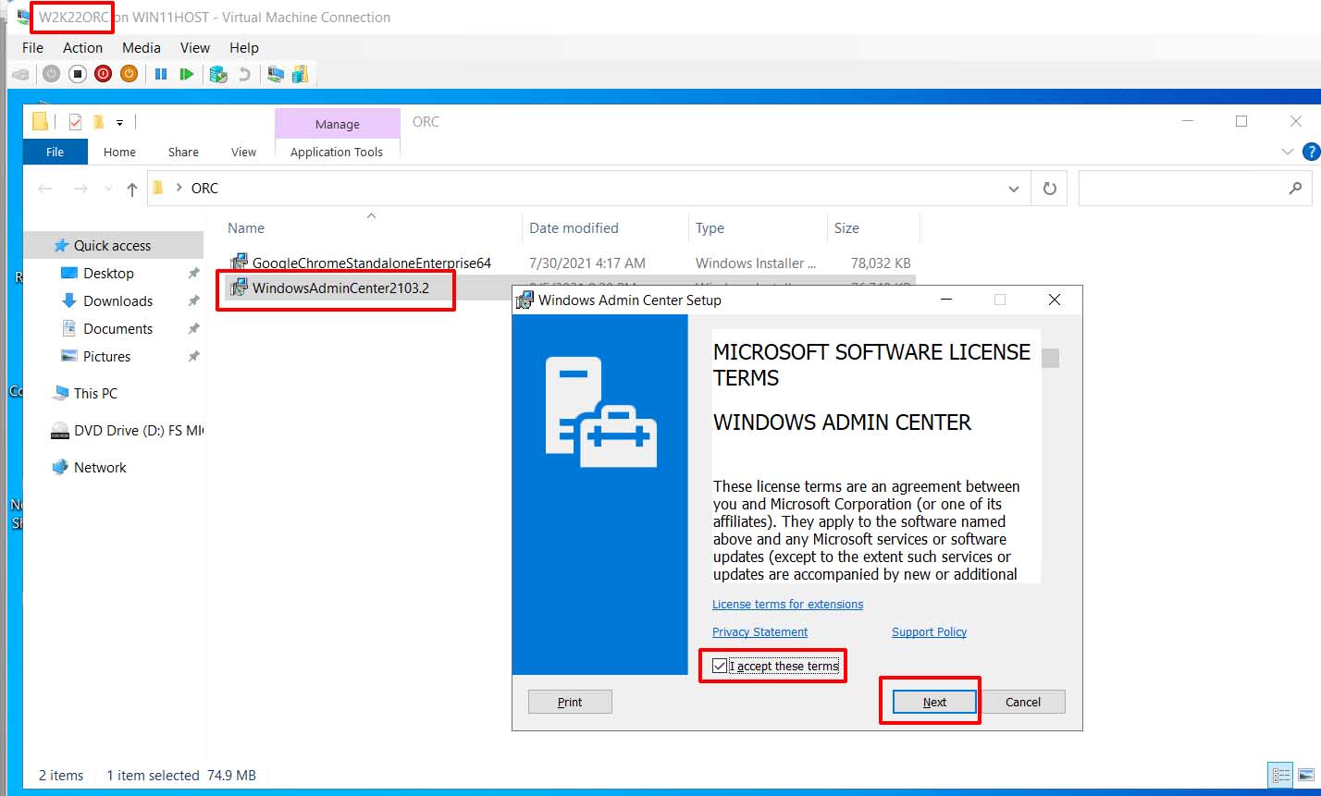Screen dimensions: 1321x796
Task: Select Network in the navigation pane
Action: (x=100, y=468)
